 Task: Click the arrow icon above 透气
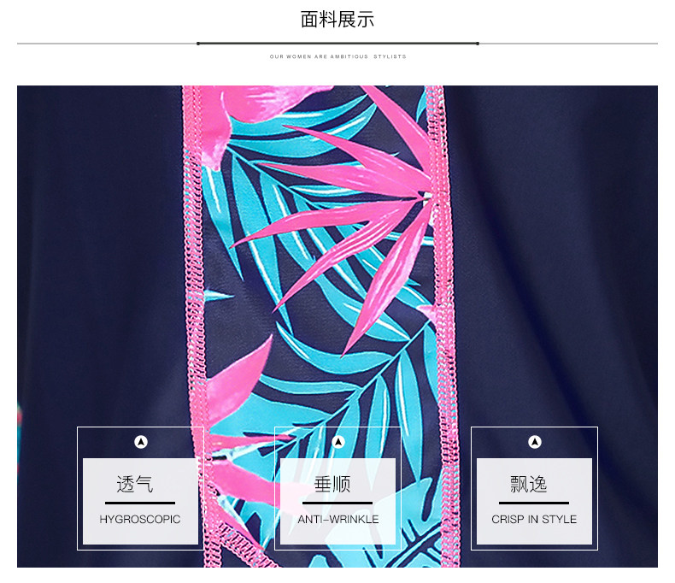[x=141, y=442]
